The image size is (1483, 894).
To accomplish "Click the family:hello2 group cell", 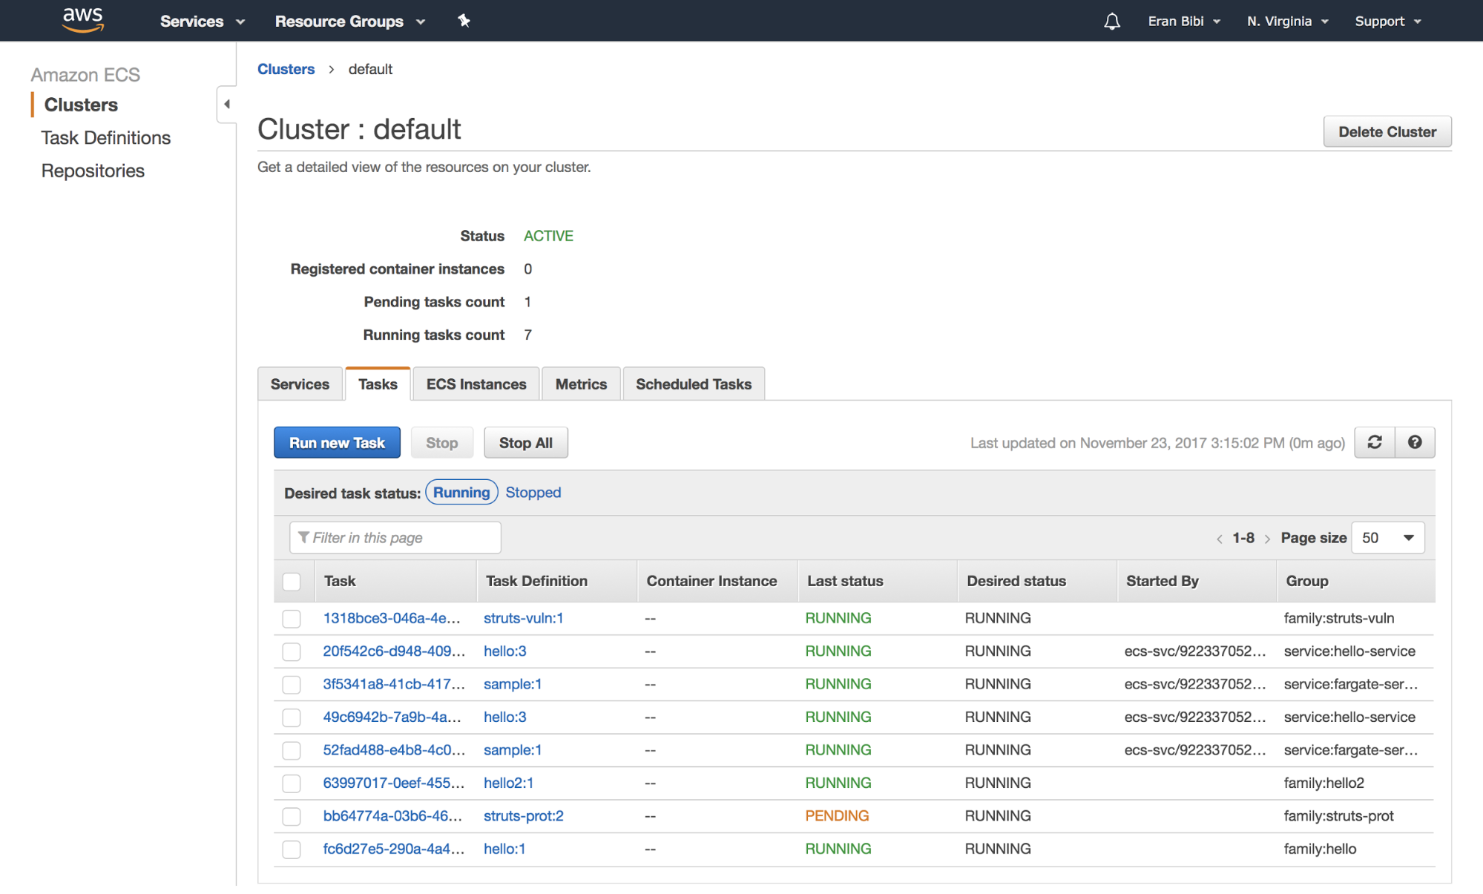I will point(1323,783).
